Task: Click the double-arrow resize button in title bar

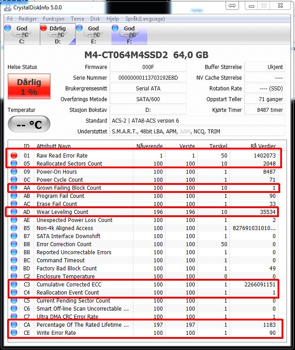Action: (232, 5)
